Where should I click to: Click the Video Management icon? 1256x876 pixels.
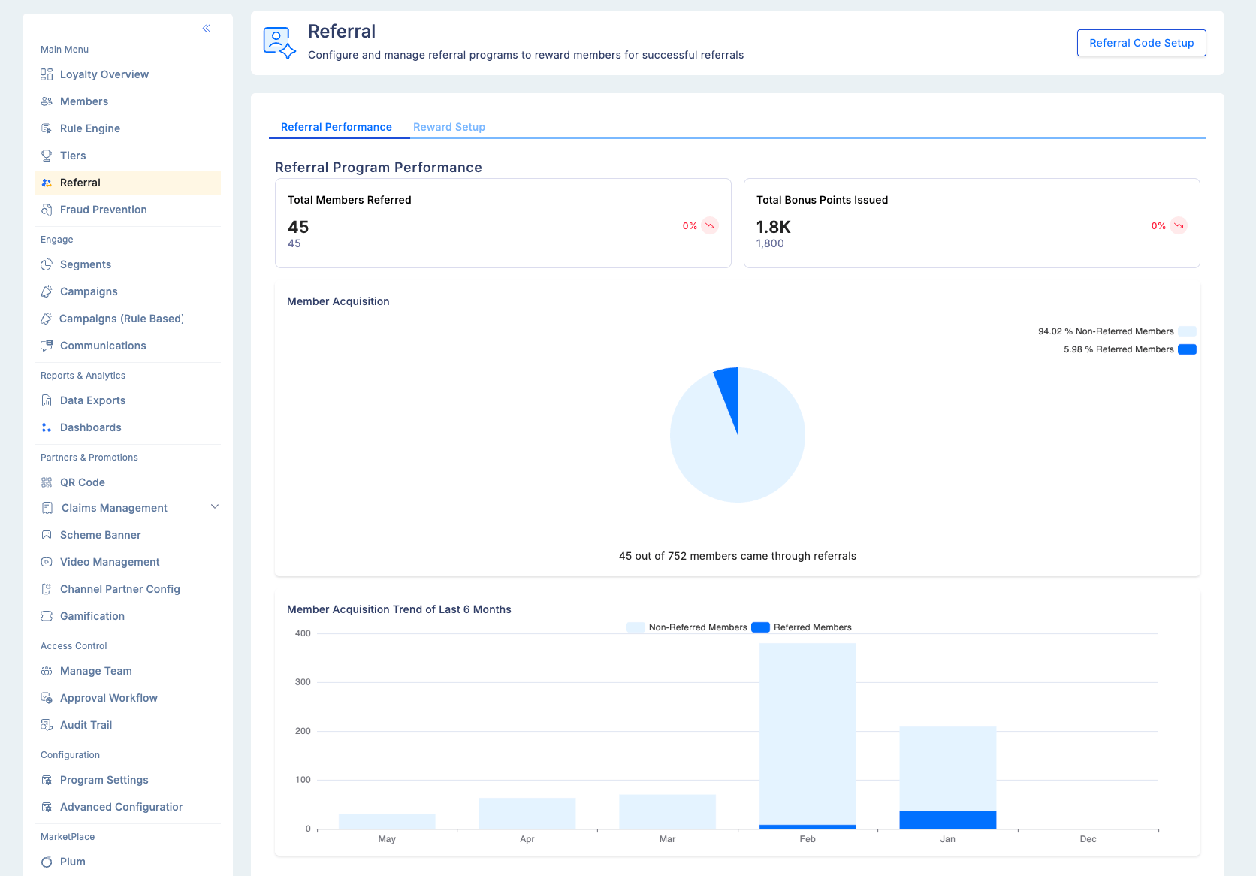(x=47, y=562)
